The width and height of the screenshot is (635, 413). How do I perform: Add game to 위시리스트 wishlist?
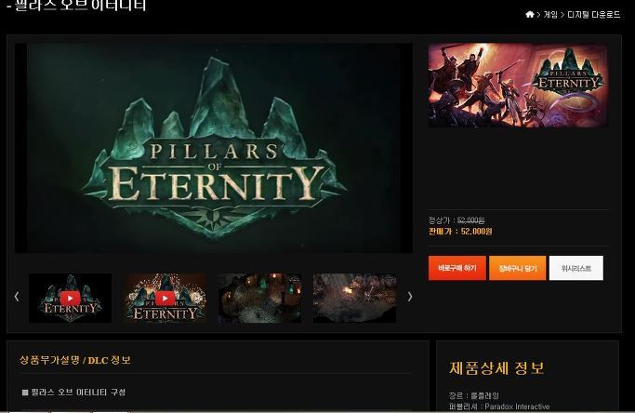click(x=575, y=268)
